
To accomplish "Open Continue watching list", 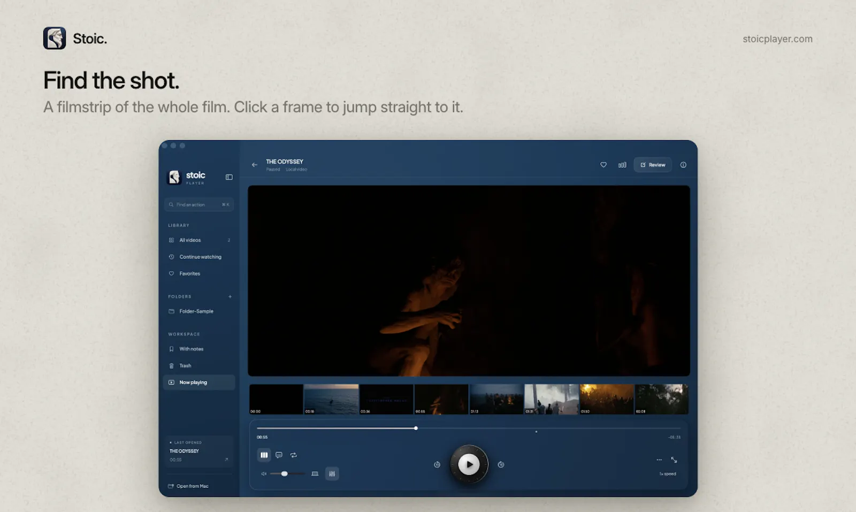I will pos(199,257).
